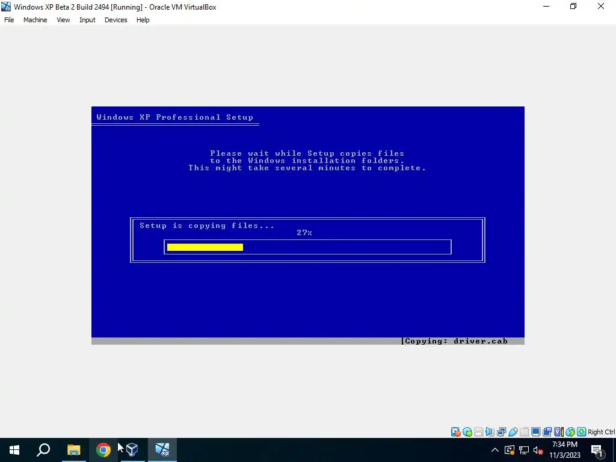Click the USB devices indicator icon
Image resolution: width=616 pixels, height=462 pixels.
(x=513, y=432)
